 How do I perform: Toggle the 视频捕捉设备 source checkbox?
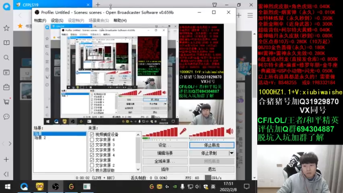click(92, 134)
